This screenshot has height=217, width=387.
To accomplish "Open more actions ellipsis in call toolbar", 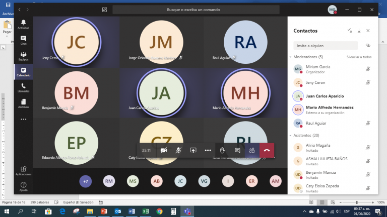I will click(208, 150).
